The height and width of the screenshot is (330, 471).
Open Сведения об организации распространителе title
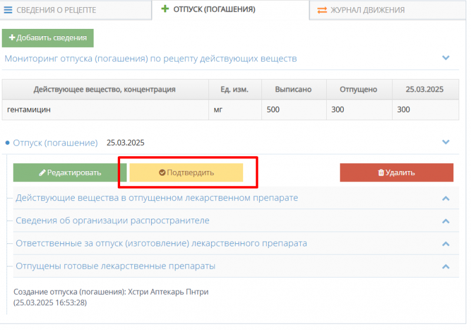click(x=112, y=220)
